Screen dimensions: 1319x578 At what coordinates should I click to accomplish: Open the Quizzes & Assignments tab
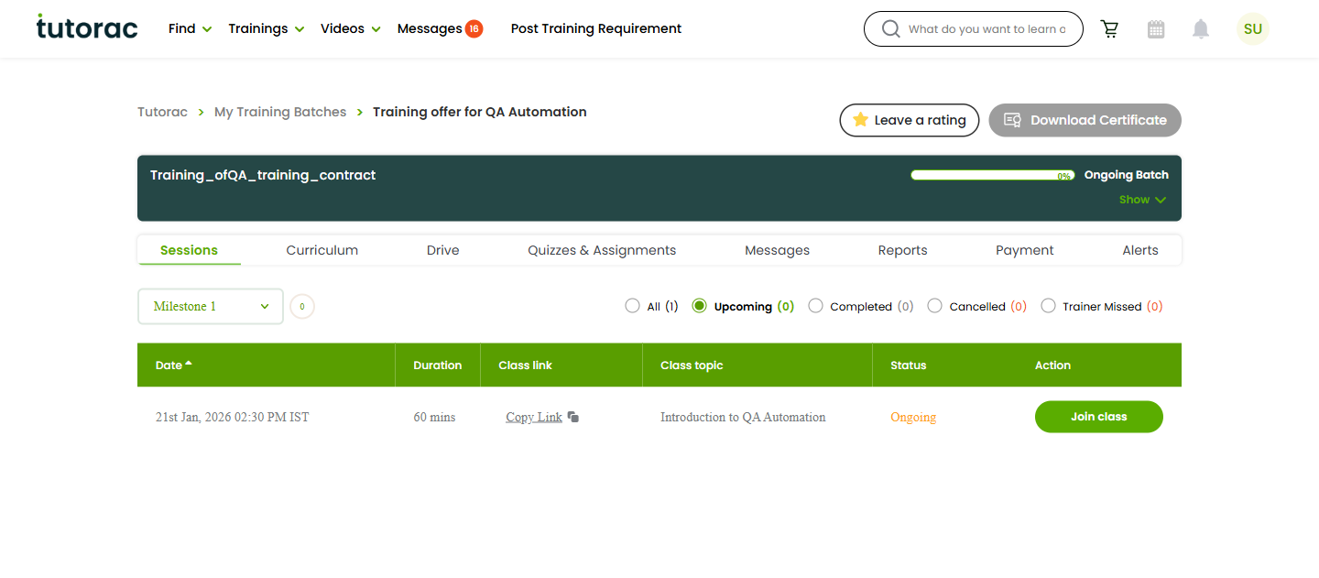coord(602,250)
